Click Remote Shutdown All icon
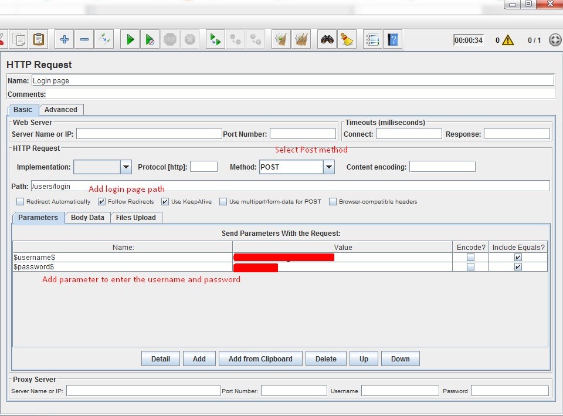The image size is (563, 416). [x=256, y=39]
